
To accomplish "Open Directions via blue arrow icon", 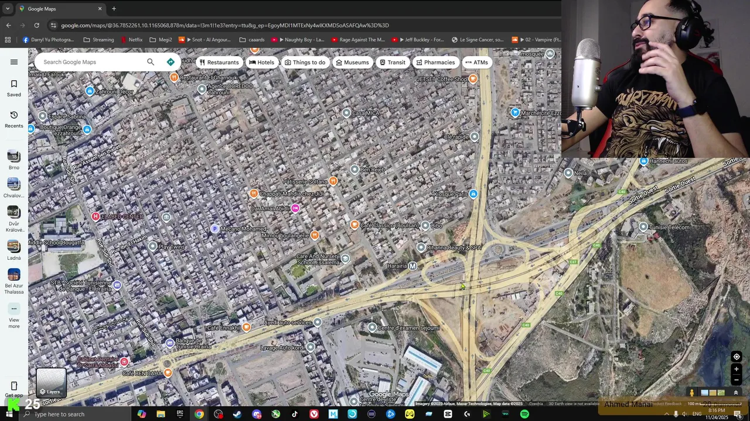I will coord(171,62).
